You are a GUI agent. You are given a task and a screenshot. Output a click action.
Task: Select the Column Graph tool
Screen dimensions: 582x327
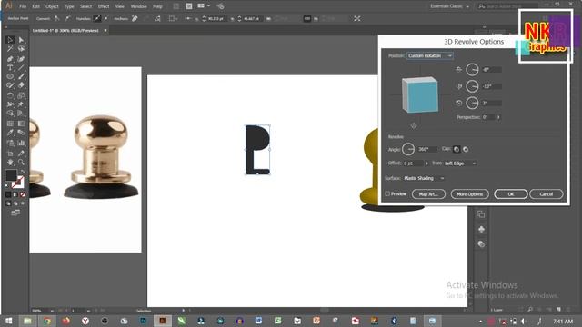pyautogui.click(x=21, y=143)
